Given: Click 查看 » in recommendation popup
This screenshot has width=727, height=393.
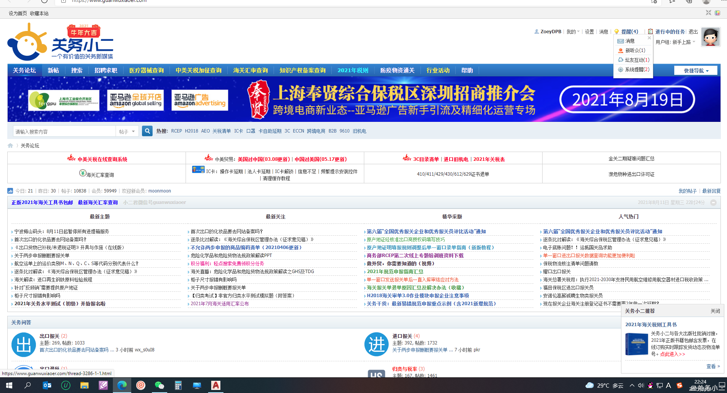Looking at the screenshot, I should coord(713,366).
